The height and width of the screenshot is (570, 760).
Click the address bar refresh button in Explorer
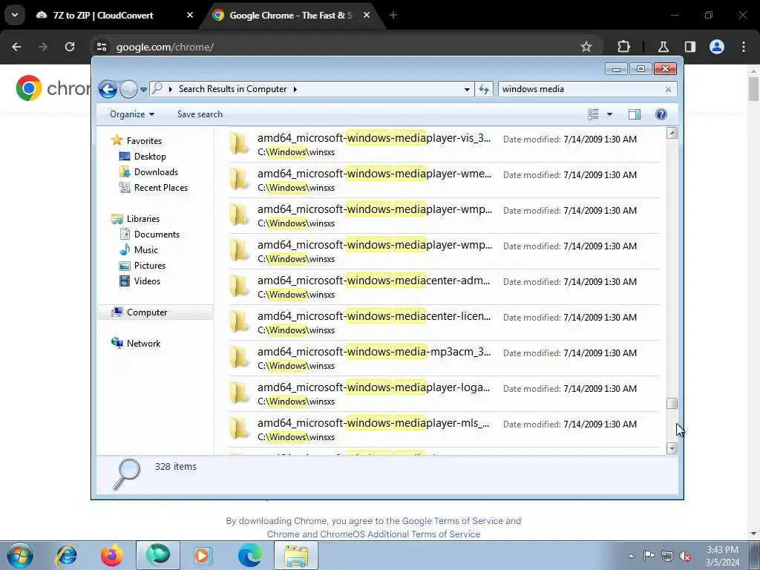pyautogui.click(x=484, y=89)
